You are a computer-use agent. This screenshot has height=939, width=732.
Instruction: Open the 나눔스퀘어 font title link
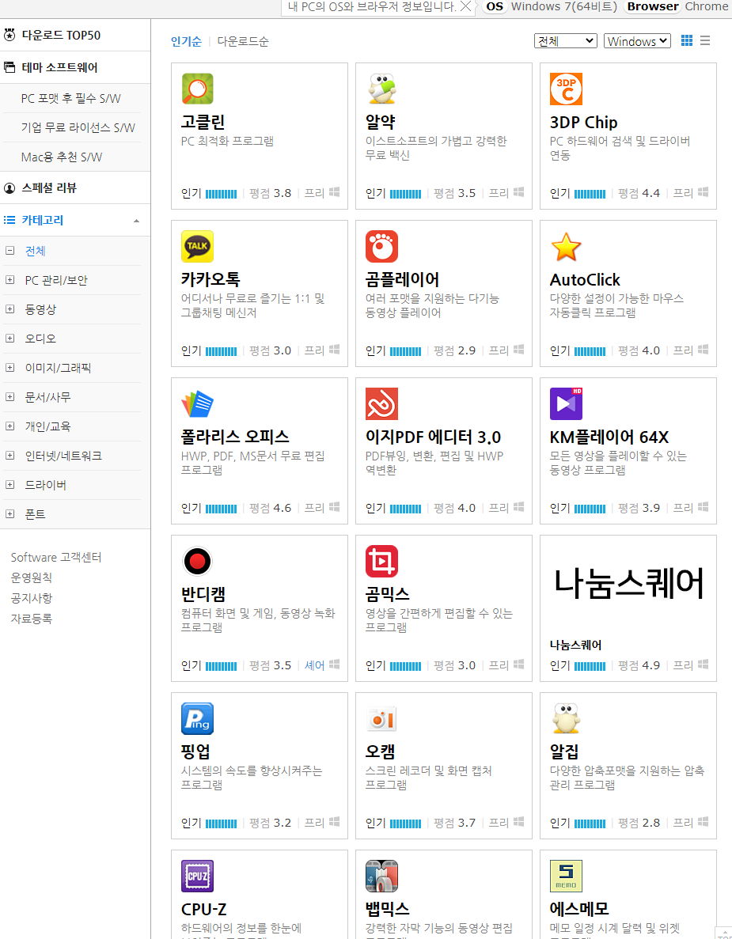[575, 645]
